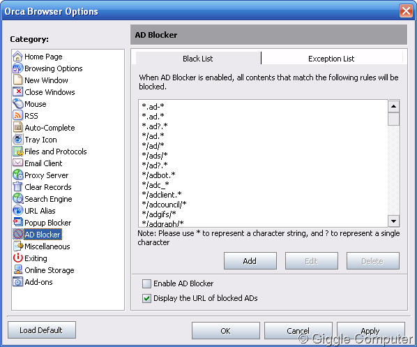This screenshot has height=347, width=417.
Task: Click the Popup Blocker icon
Action: click(17, 222)
